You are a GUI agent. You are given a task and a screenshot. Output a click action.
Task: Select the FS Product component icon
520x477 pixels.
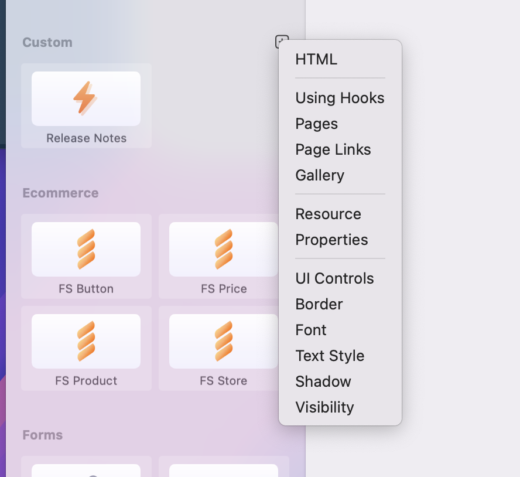(85, 341)
